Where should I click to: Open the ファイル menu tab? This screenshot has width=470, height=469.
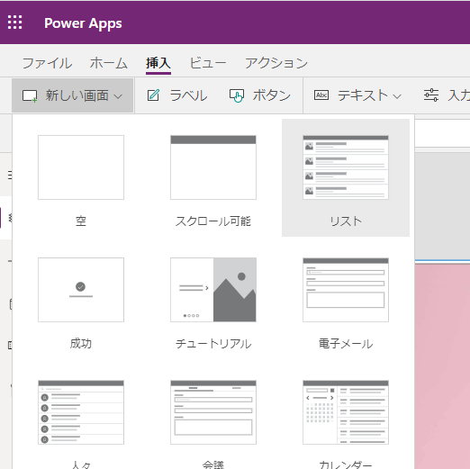(x=47, y=63)
